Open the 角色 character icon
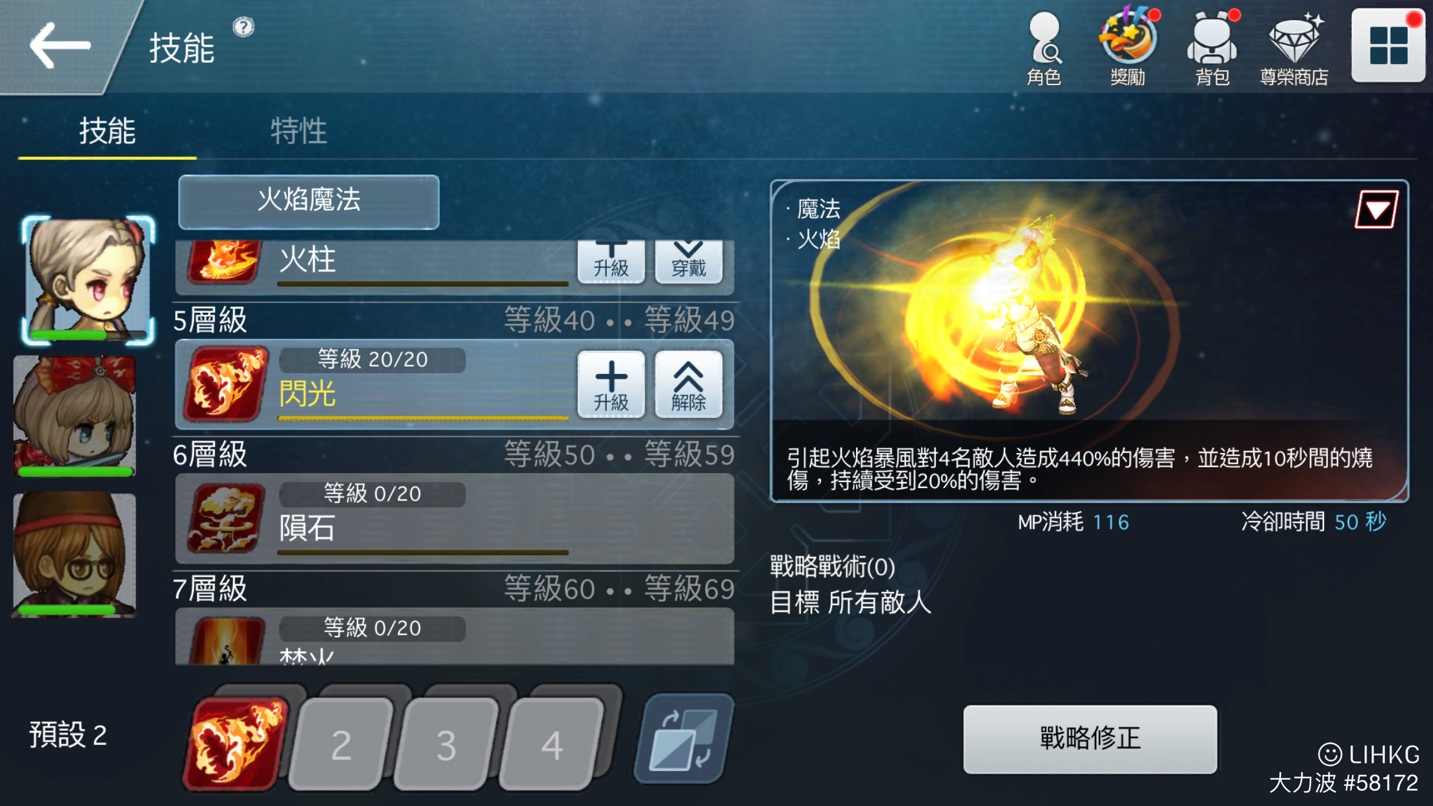 1044,49
